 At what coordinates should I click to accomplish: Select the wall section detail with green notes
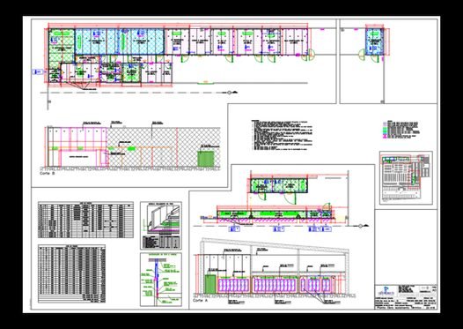(x=161, y=280)
